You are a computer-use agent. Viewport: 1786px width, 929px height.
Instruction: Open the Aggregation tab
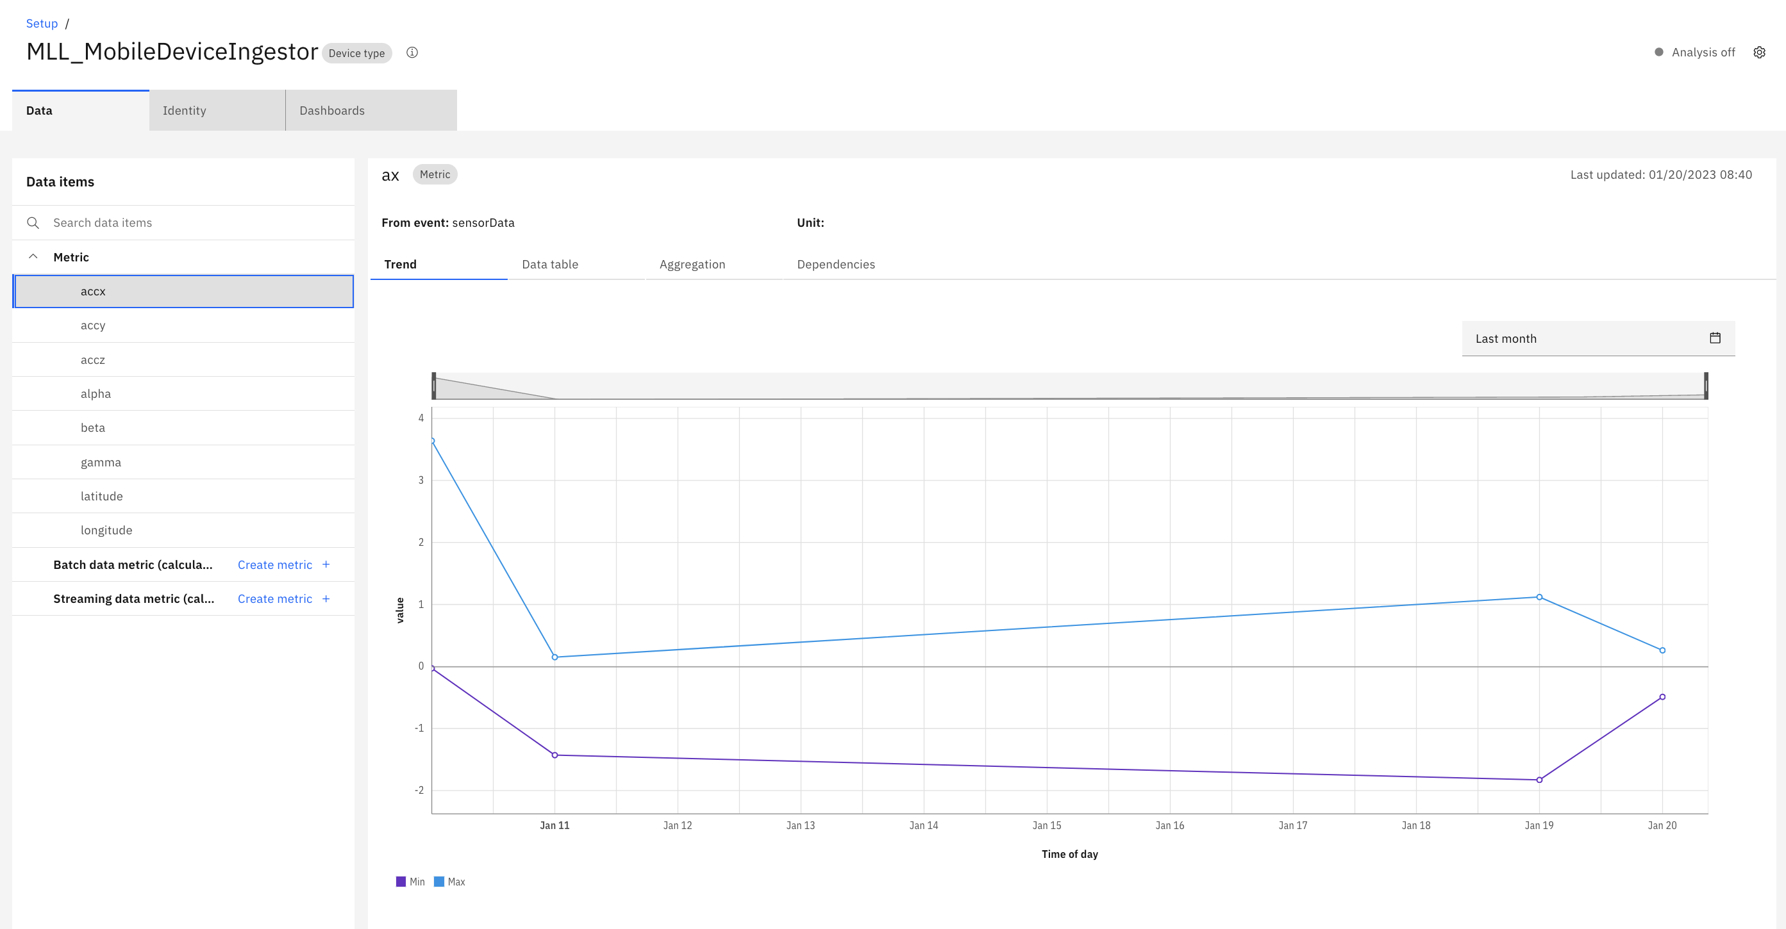[x=714, y=264]
